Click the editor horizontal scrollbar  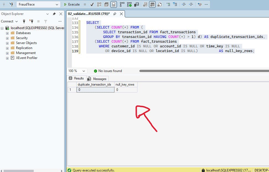pyautogui.click(x=204, y=71)
